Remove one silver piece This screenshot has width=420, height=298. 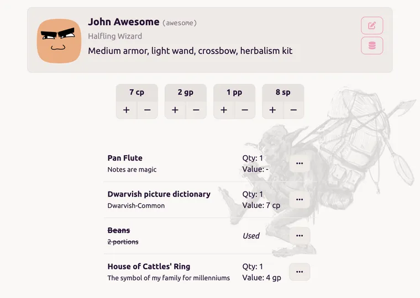(293, 110)
